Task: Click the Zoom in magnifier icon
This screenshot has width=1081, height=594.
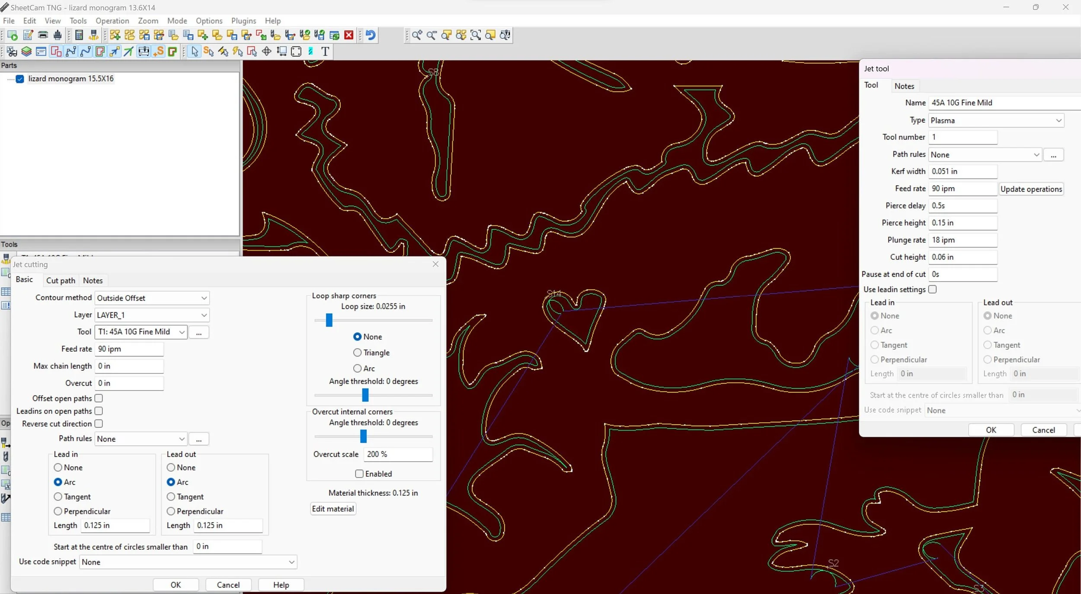Action: point(417,35)
